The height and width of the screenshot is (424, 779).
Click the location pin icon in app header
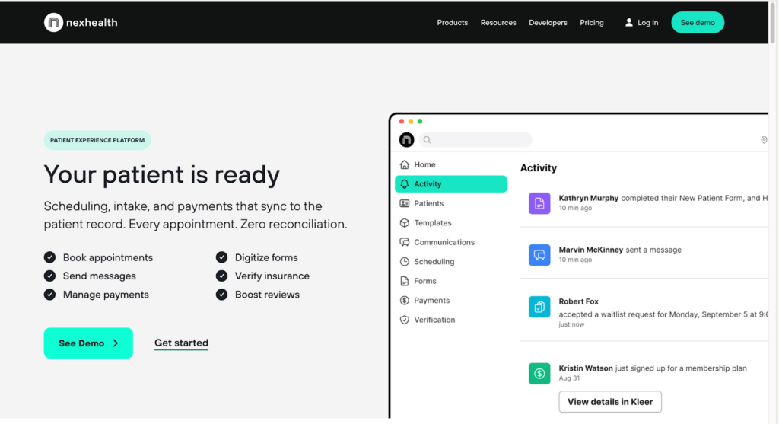[x=764, y=140]
